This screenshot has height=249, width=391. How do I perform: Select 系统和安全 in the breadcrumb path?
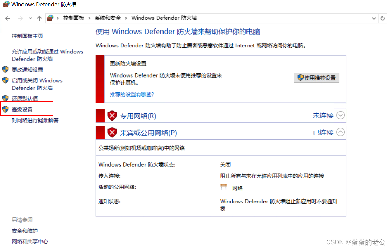click(x=108, y=18)
